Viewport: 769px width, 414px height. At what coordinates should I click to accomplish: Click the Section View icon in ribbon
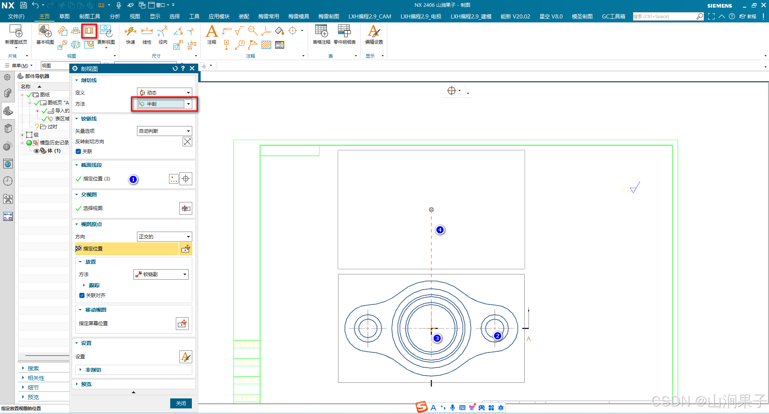pyautogui.click(x=89, y=31)
